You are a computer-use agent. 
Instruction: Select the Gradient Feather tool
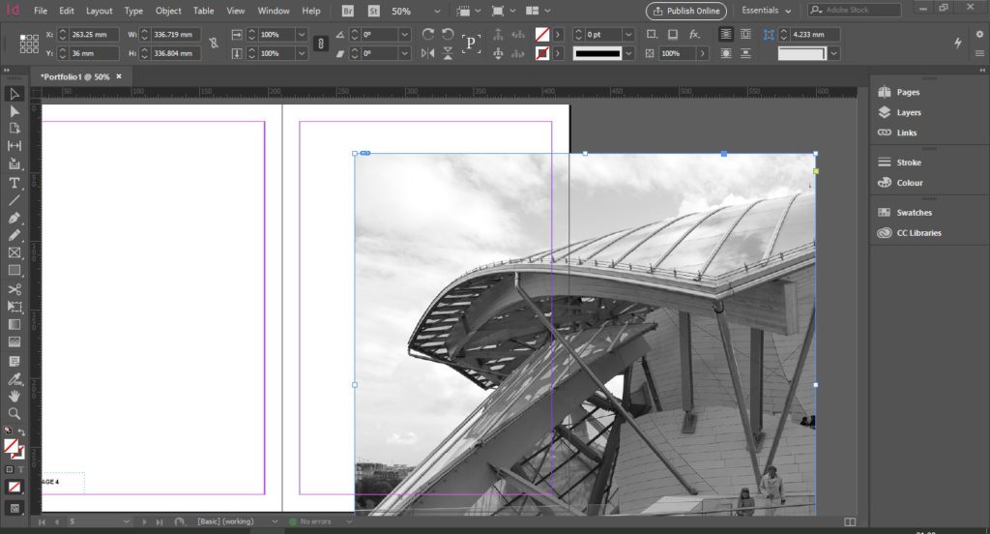tap(14, 341)
